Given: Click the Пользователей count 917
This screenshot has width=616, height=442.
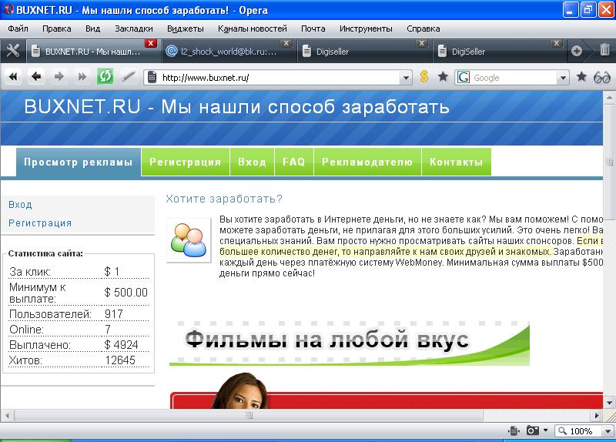Looking at the screenshot, I should (114, 314).
